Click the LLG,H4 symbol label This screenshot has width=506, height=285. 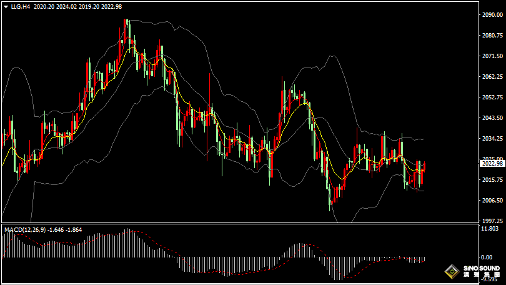(21, 6)
